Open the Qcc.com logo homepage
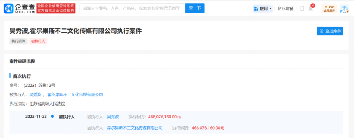Image resolution: width=354 pixels, height=138 pixels. coord(19,8)
